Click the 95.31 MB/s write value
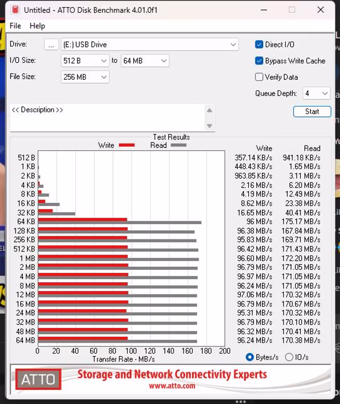340x404 pixels. click(255, 313)
